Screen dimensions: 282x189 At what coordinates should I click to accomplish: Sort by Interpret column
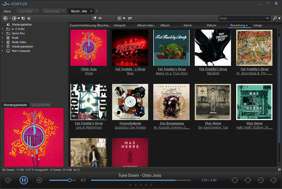[123, 25]
